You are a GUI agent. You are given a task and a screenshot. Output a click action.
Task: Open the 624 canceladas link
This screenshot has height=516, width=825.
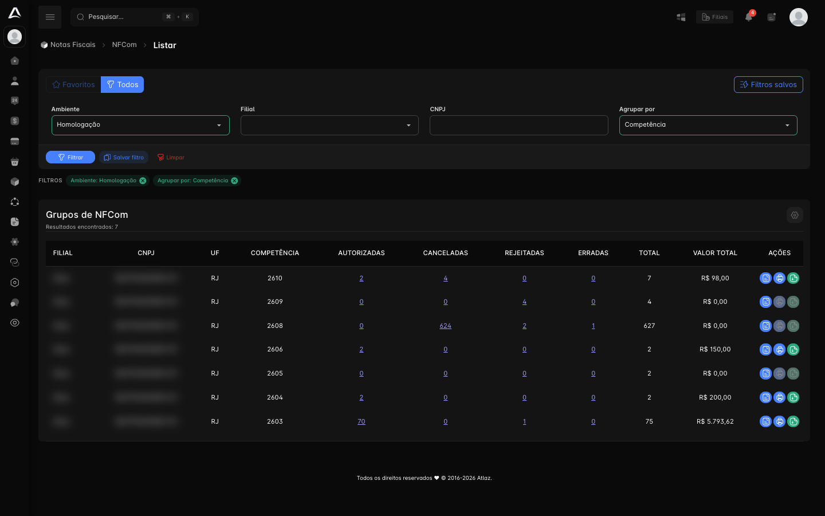[446, 326]
